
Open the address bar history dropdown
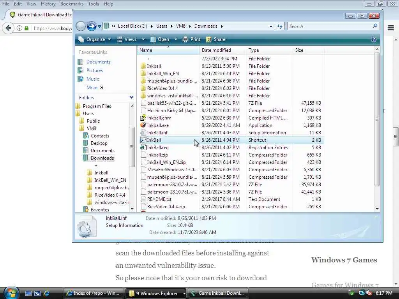(x=271, y=26)
